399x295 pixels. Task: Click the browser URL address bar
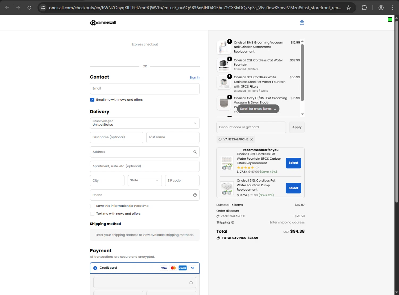[x=195, y=8]
